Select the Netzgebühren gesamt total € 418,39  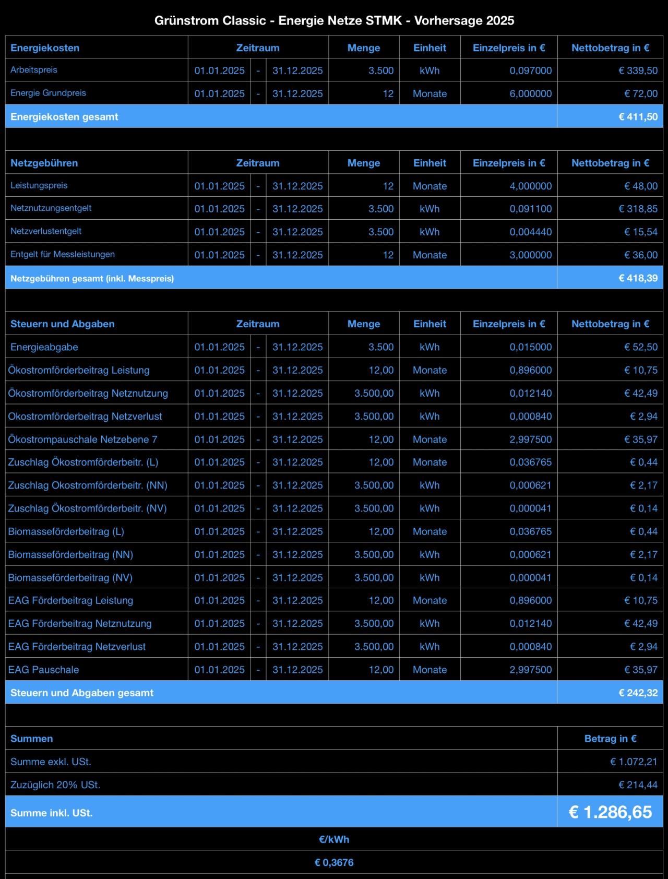[x=638, y=278]
